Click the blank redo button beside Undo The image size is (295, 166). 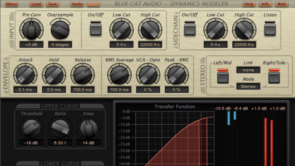coord(93,4)
